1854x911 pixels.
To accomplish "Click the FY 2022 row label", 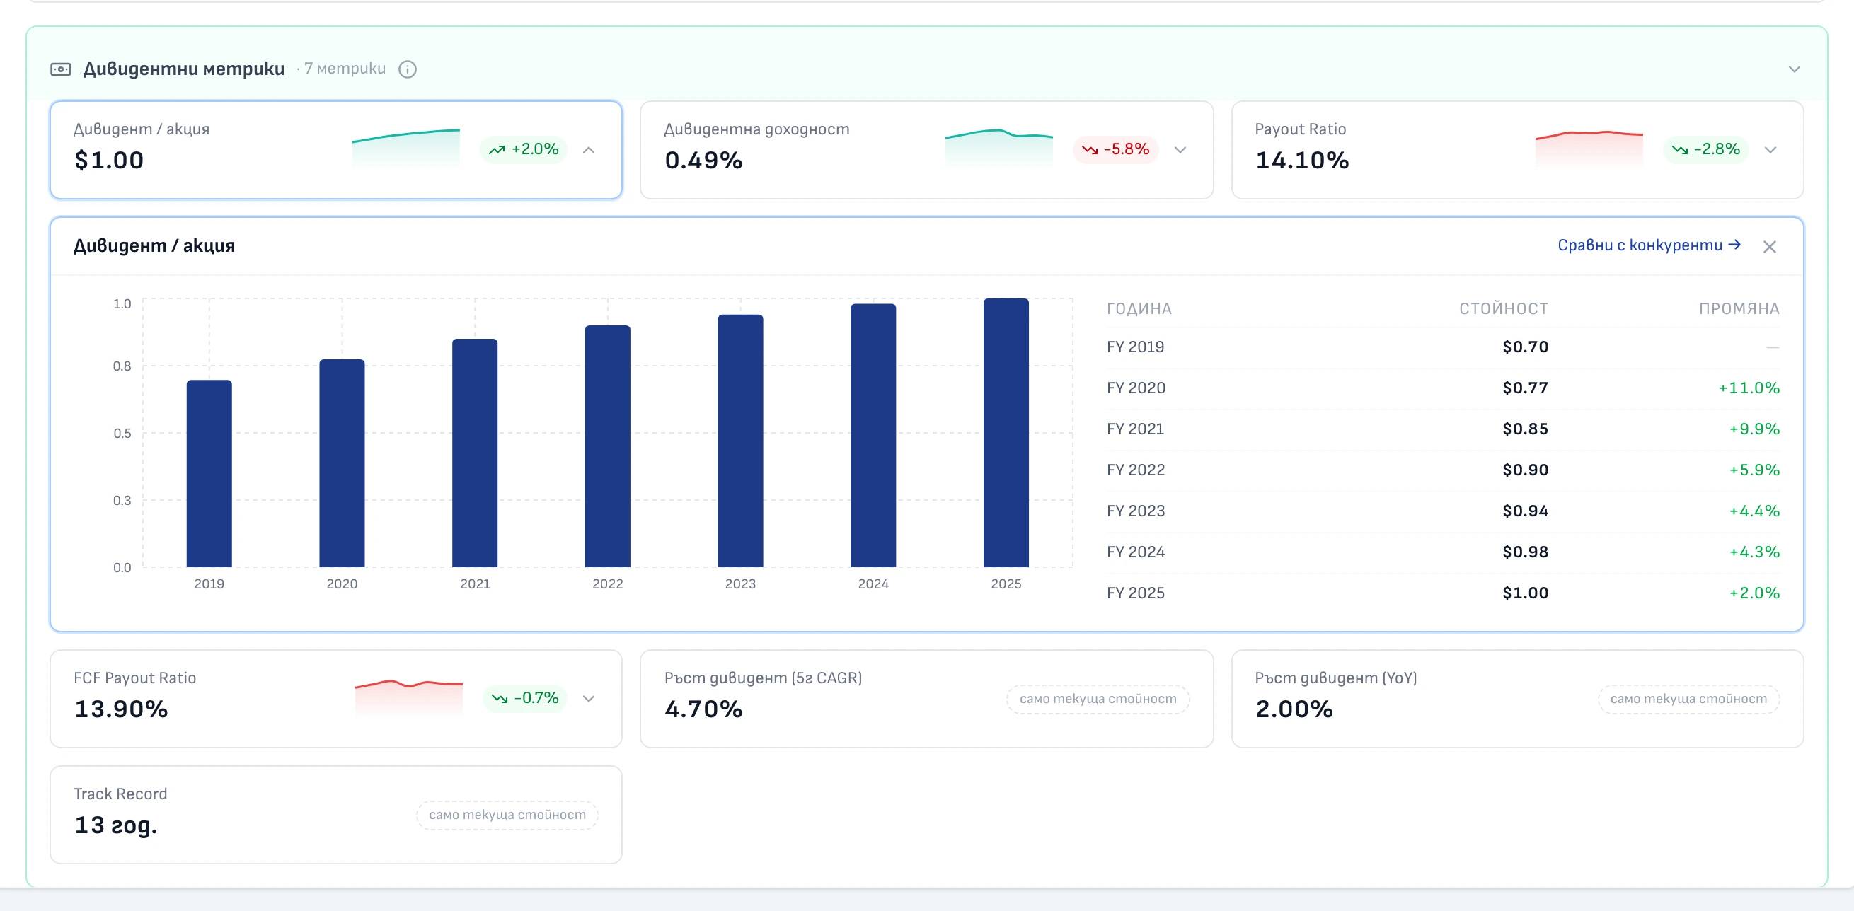I will [x=1136, y=470].
